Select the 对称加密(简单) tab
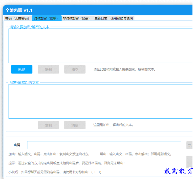Screen dimensions: 195x179 pos(47,18)
